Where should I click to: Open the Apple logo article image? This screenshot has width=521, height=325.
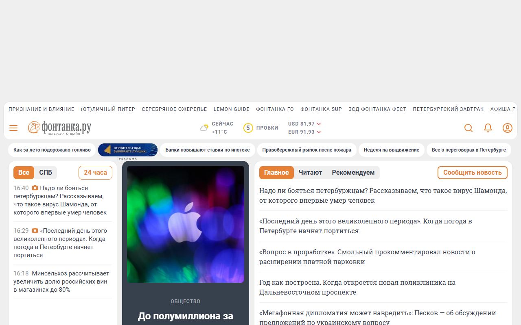click(186, 224)
